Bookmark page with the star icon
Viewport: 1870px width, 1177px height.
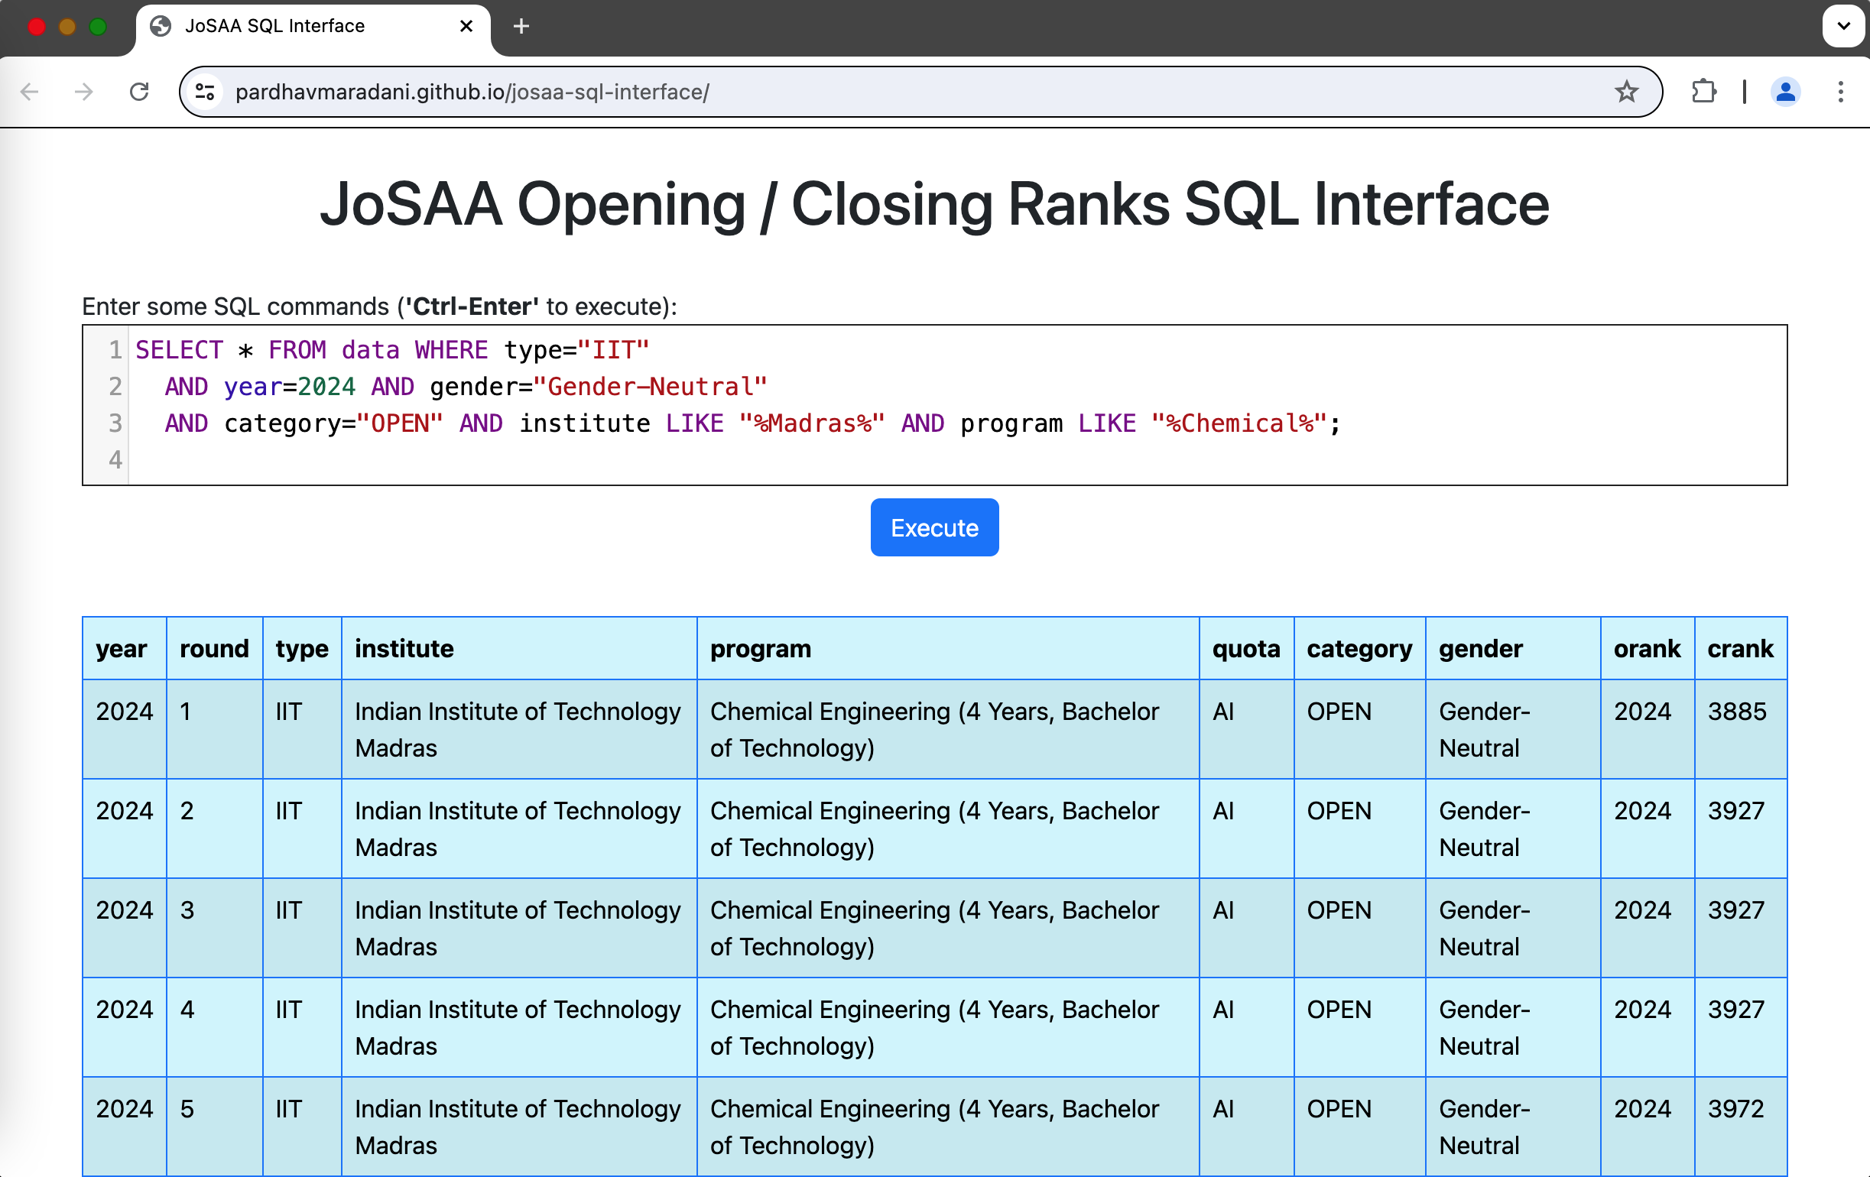pyautogui.click(x=1625, y=92)
